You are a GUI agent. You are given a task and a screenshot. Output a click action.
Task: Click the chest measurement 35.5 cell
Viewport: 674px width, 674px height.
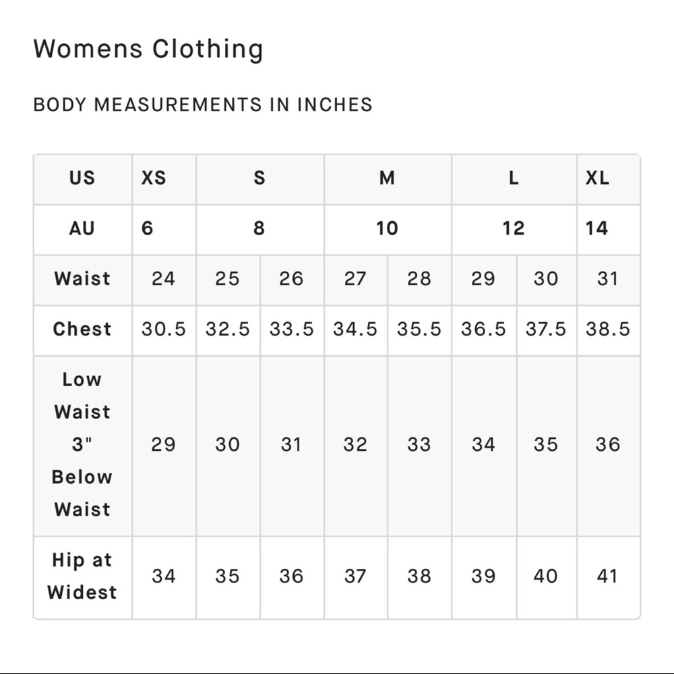coord(419,330)
